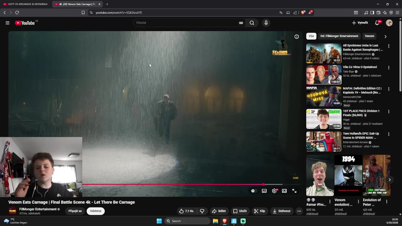Show the video info card icon

(296, 37)
